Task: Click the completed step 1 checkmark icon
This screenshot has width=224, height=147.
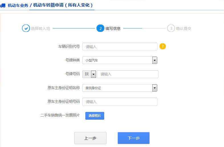Action: tap(26, 28)
